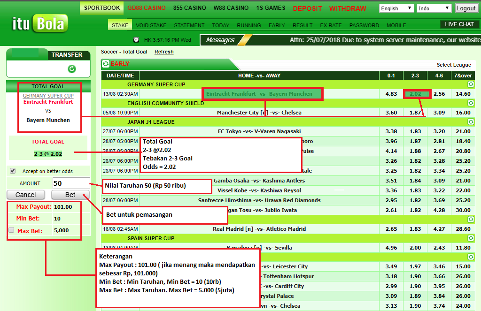
Task: Click the Cancel button in bet slip
Action: coord(26,195)
